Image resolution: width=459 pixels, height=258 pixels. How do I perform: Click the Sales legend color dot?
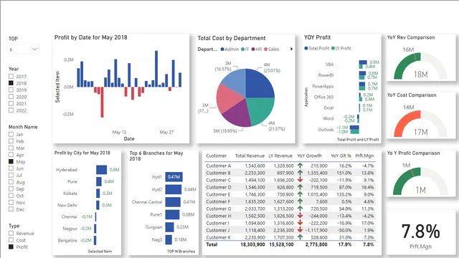click(x=266, y=49)
